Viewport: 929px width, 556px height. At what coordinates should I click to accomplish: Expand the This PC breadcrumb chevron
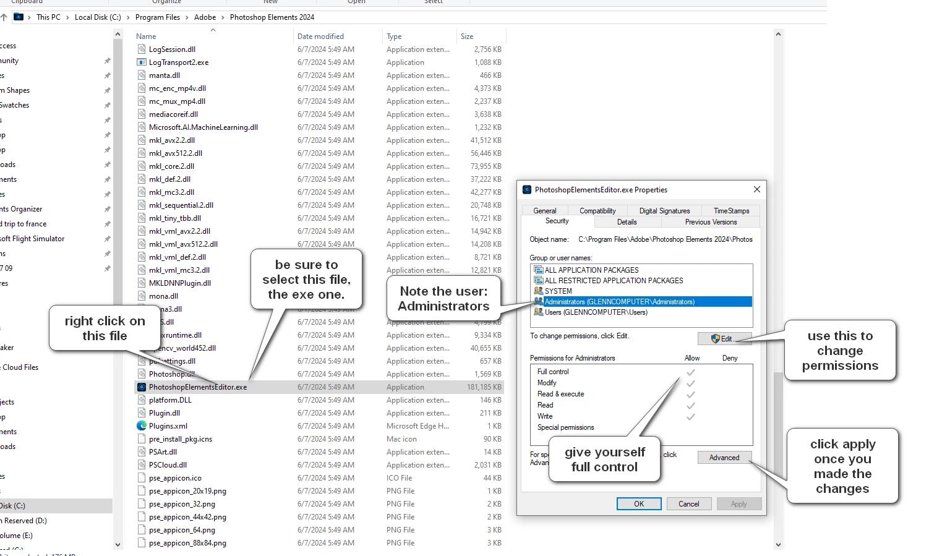pos(68,17)
